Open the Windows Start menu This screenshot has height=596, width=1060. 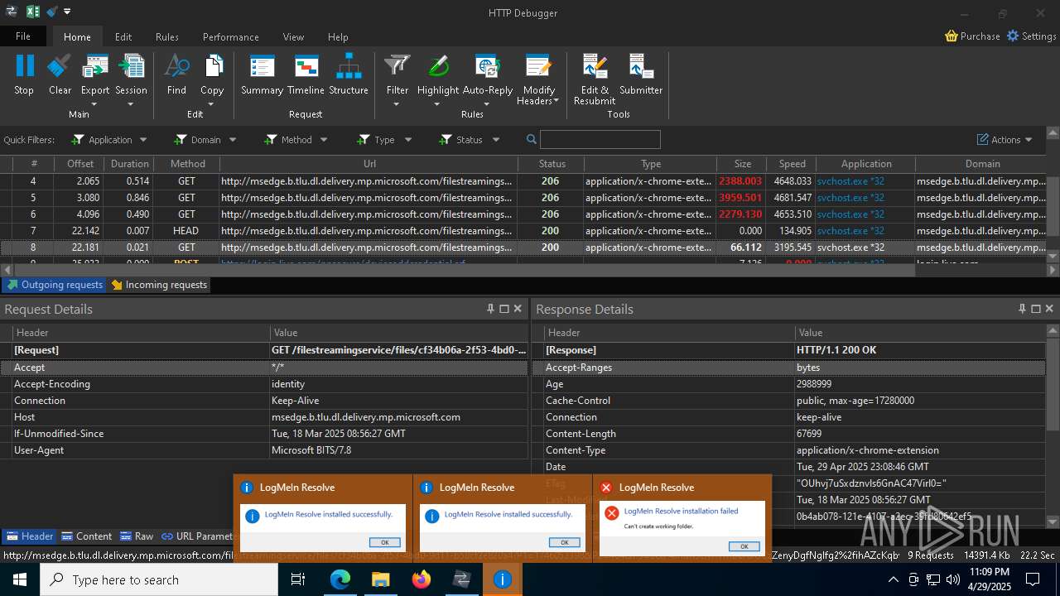coord(20,579)
